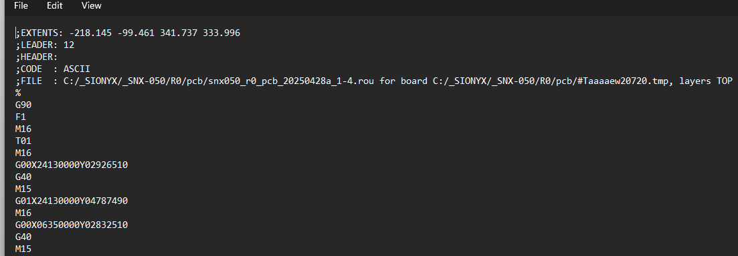Place cursor on the ;EXTENTS line
Screen dimensions: 738x256
tap(128, 33)
